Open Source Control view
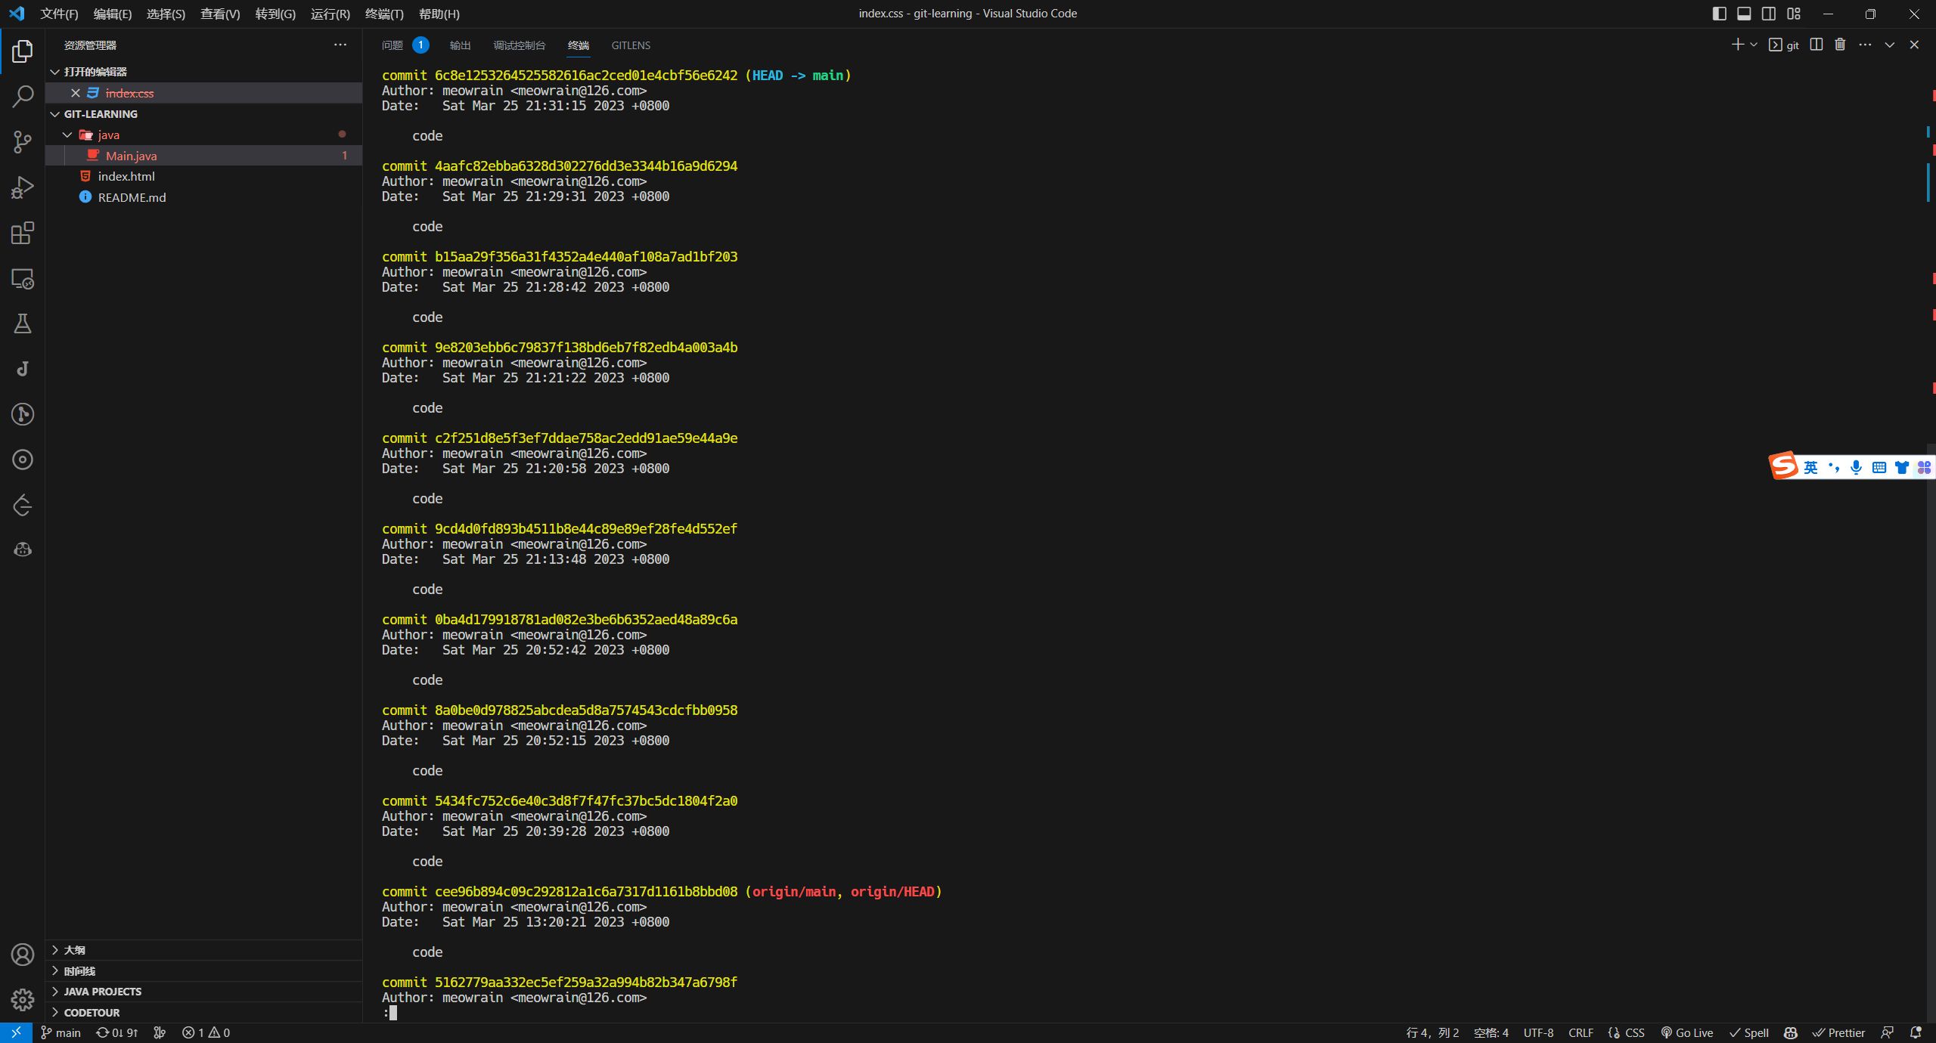 pyautogui.click(x=23, y=142)
